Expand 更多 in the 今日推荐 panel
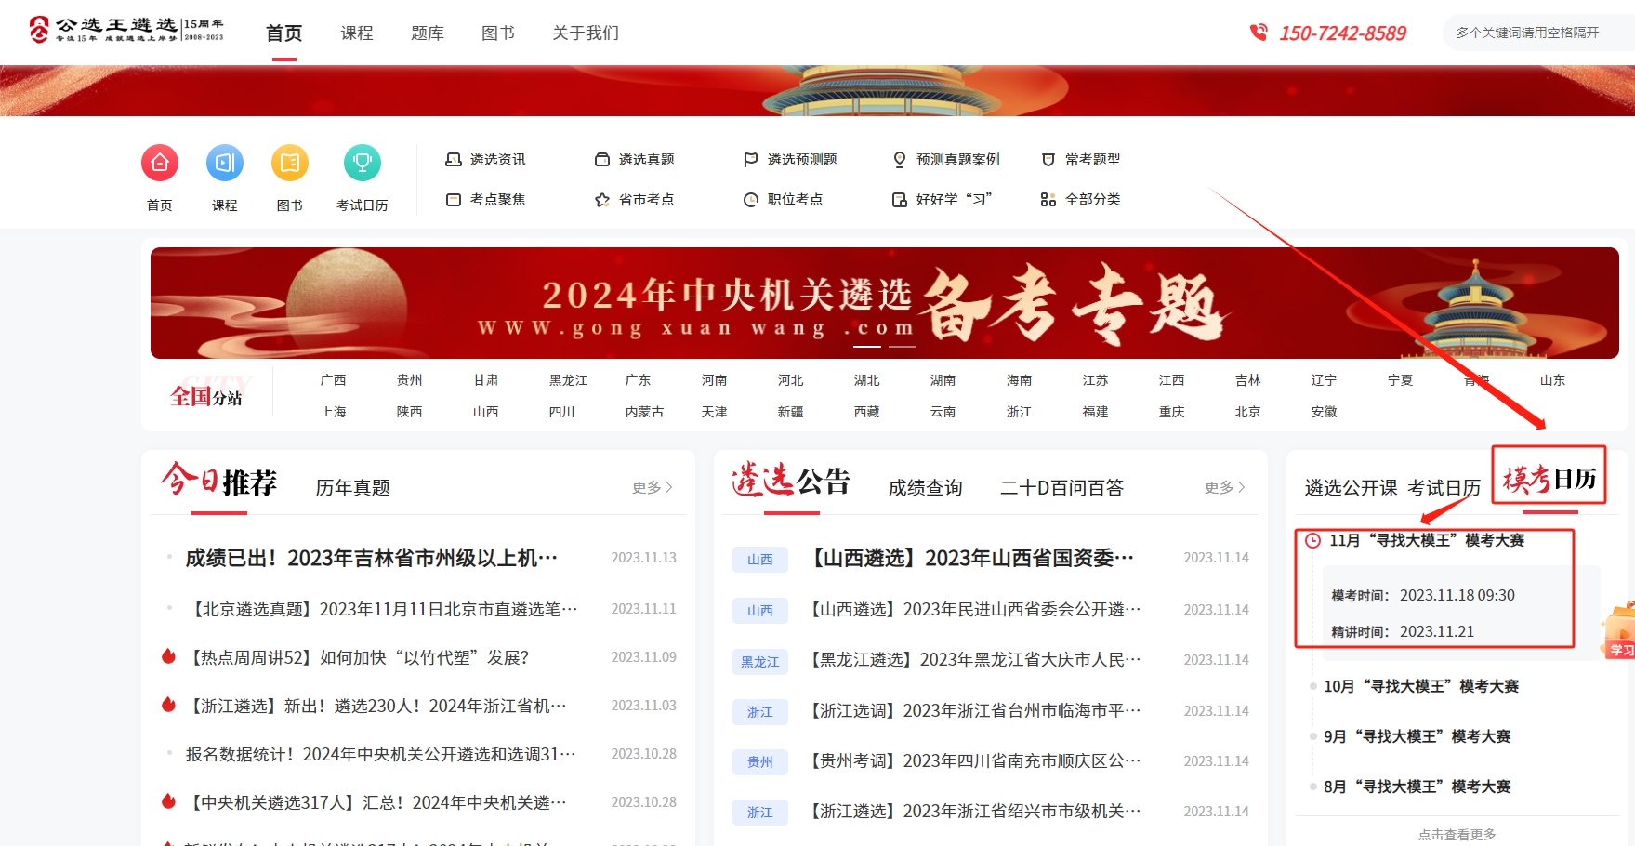1635x846 pixels. coord(652,487)
